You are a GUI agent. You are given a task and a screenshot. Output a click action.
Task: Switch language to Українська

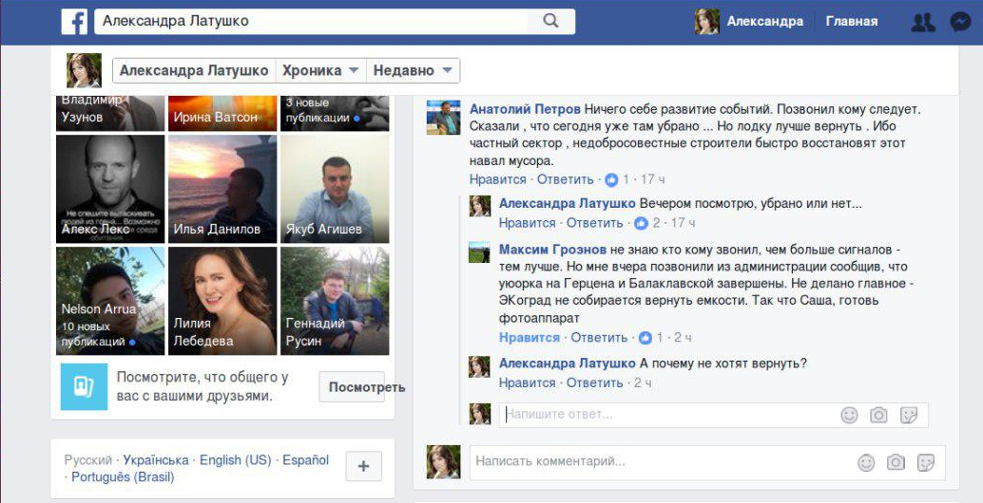click(156, 460)
